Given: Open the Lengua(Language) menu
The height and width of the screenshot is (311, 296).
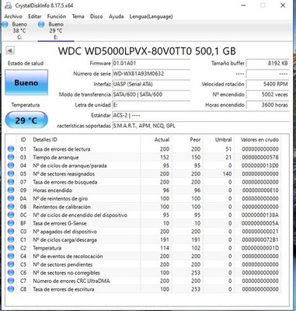Looking at the screenshot, I should coord(151,16).
